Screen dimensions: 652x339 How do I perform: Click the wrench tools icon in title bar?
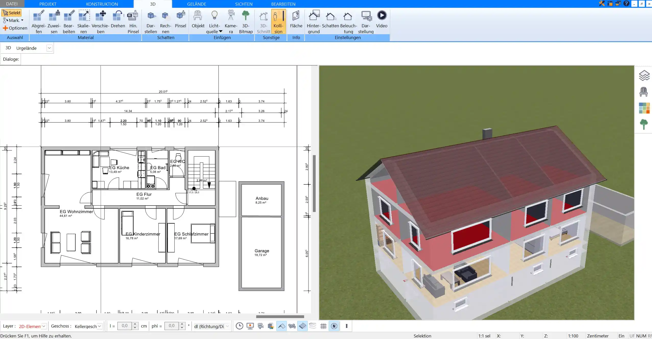tap(602, 4)
